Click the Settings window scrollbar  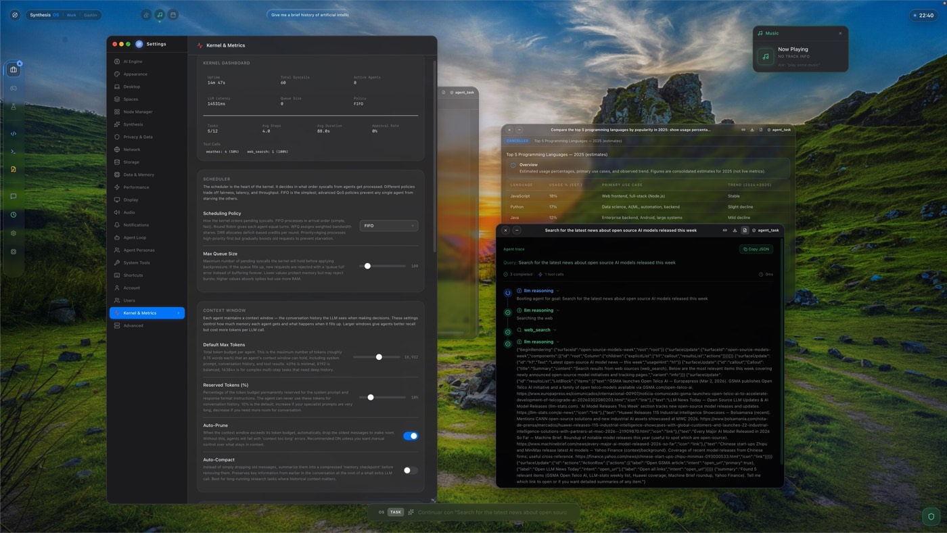click(434, 156)
